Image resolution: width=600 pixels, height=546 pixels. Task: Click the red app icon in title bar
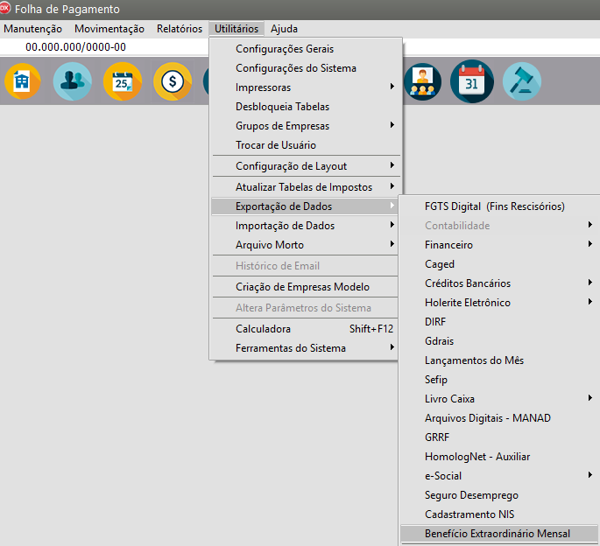[x=6, y=9]
